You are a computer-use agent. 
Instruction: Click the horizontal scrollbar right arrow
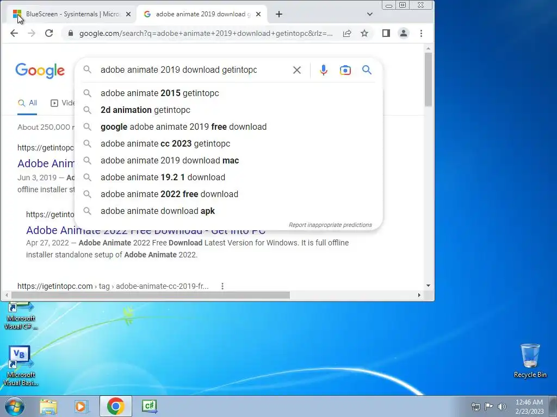pyautogui.click(x=419, y=295)
